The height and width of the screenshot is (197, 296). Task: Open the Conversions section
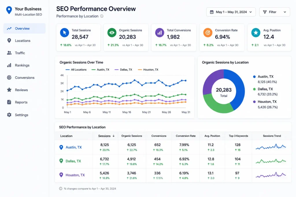point(24,78)
